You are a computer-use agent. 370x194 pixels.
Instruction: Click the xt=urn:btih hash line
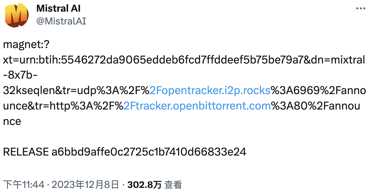tap(184, 60)
